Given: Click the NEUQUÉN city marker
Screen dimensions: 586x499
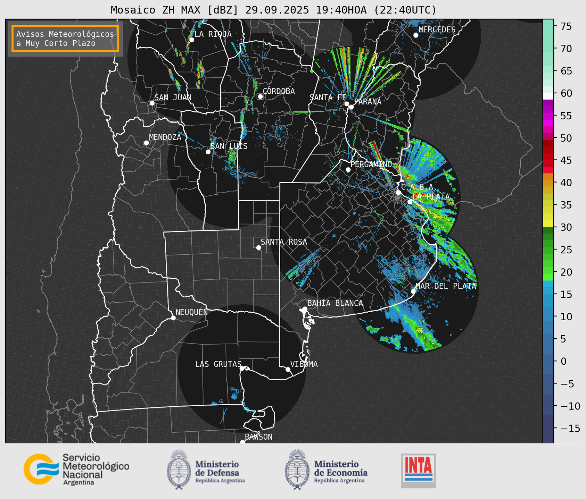Looking at the screenshot, I should click(173, 318).
